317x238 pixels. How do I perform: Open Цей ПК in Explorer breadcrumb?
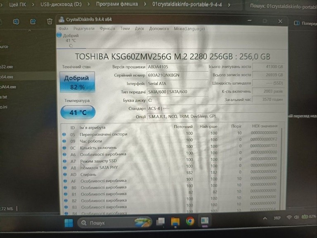[18, 4]
